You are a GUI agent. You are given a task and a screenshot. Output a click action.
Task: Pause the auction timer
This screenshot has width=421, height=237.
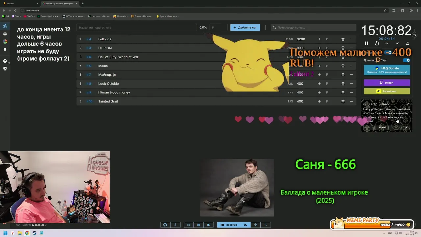tap(367, 43)
